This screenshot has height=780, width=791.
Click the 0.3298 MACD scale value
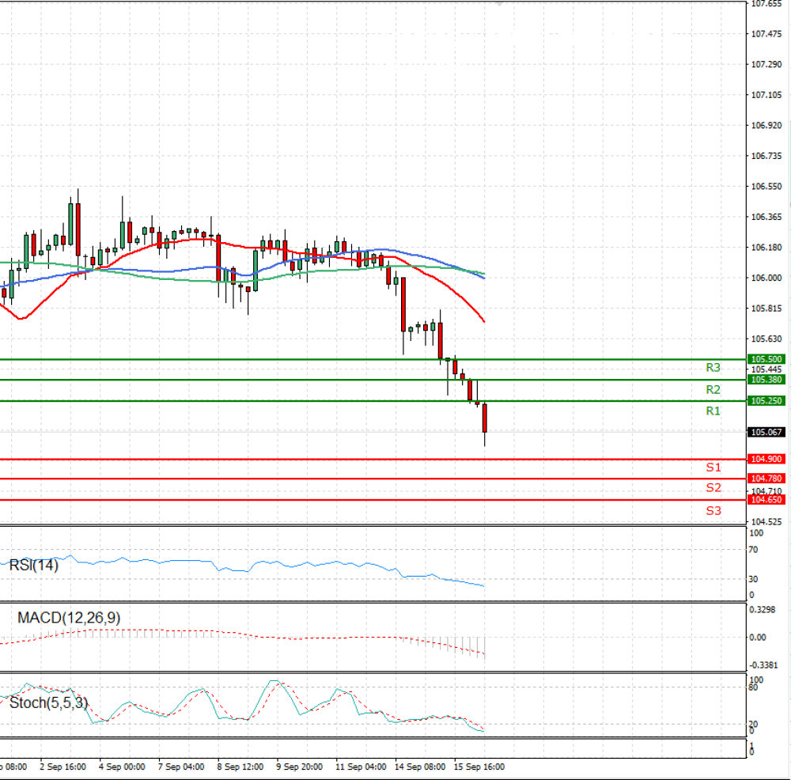click(763, 609)
